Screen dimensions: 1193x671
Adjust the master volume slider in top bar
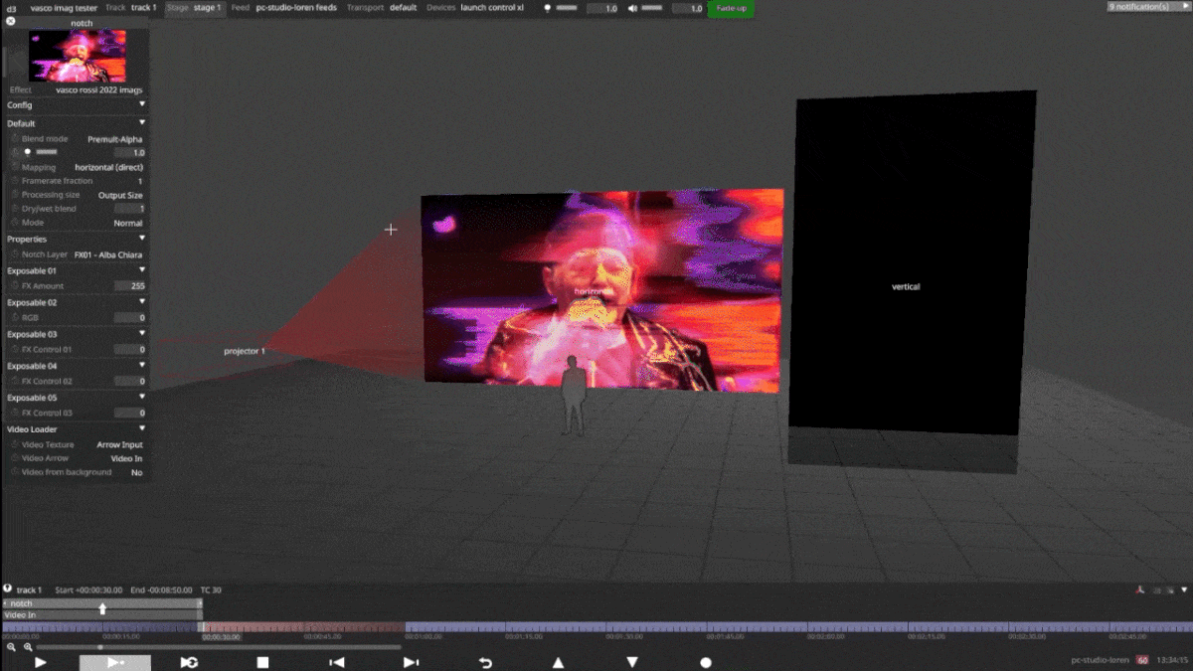tap(652, 8)
